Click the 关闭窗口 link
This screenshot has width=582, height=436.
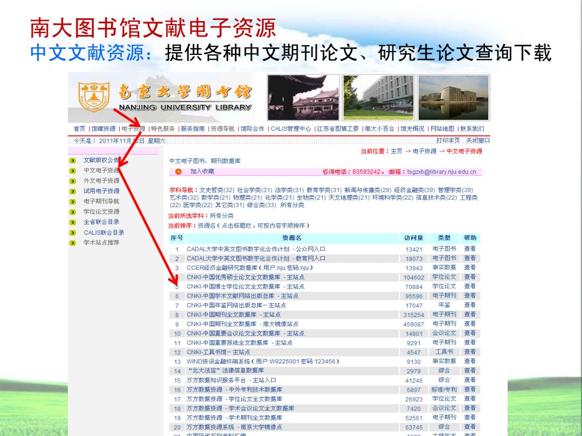pos(478,140)
